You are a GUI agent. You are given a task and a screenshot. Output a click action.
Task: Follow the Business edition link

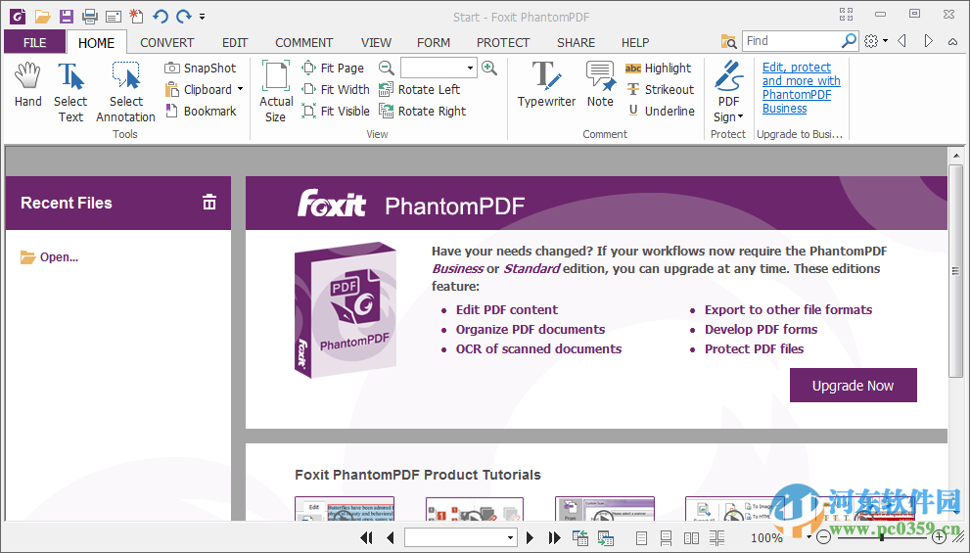click(458, 268)
